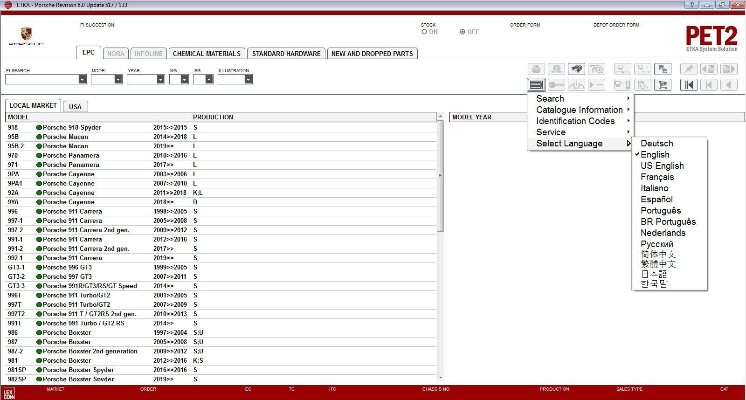Open search with the binoculars icon
This screenshot has width=746, height=400.
(x=577, y=69)
